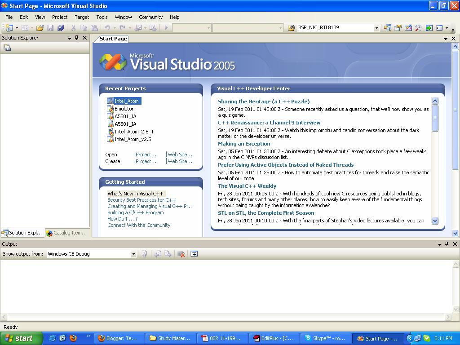
Task: Open document tab list dropdown arrow
Action: tap(446, 39)
